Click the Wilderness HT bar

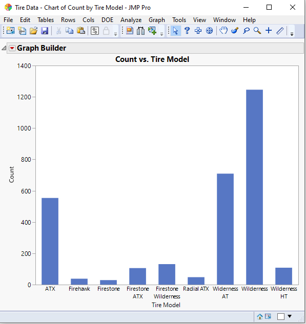[283, 276]
